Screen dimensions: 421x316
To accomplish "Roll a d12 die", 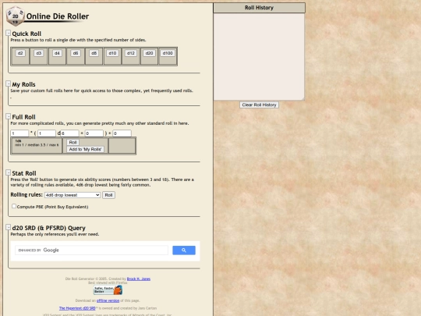I will click(x=131, y=53).
